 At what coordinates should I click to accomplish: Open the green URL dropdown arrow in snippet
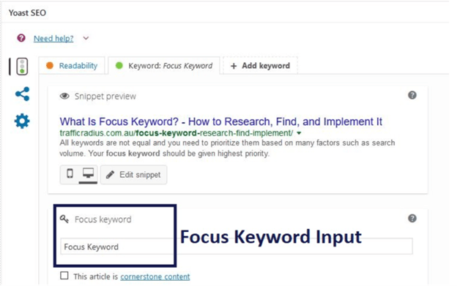point(299,133)
